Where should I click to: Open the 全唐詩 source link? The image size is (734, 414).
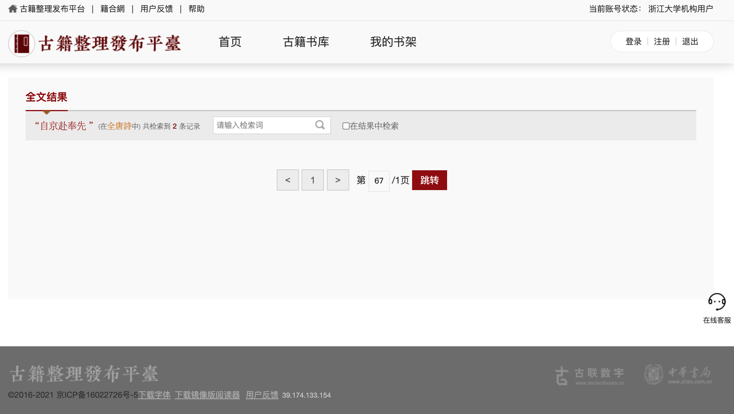click(119, 126)
